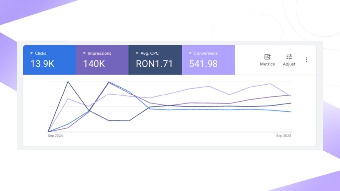Open the Metrics chart icon
The height and width of the screenshot is (191, 340).
267,57
